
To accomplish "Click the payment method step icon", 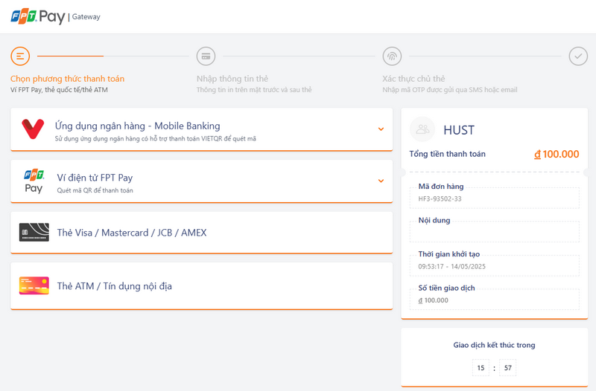I will pyautogui.click(x=20, y=56).
